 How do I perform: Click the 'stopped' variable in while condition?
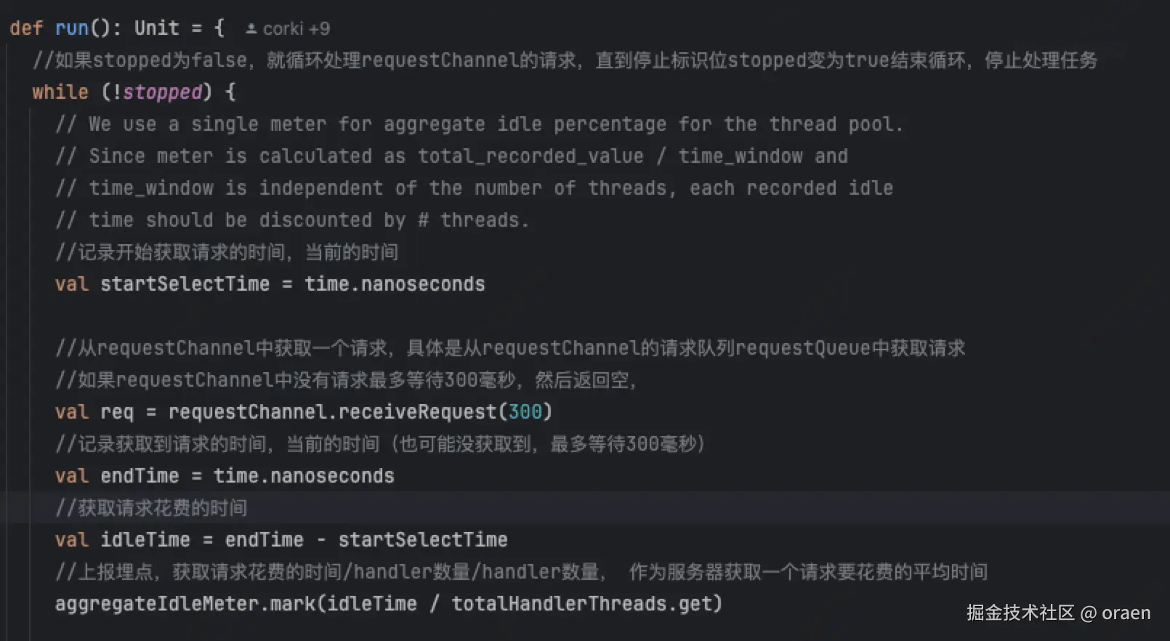(x=162, y=92)
